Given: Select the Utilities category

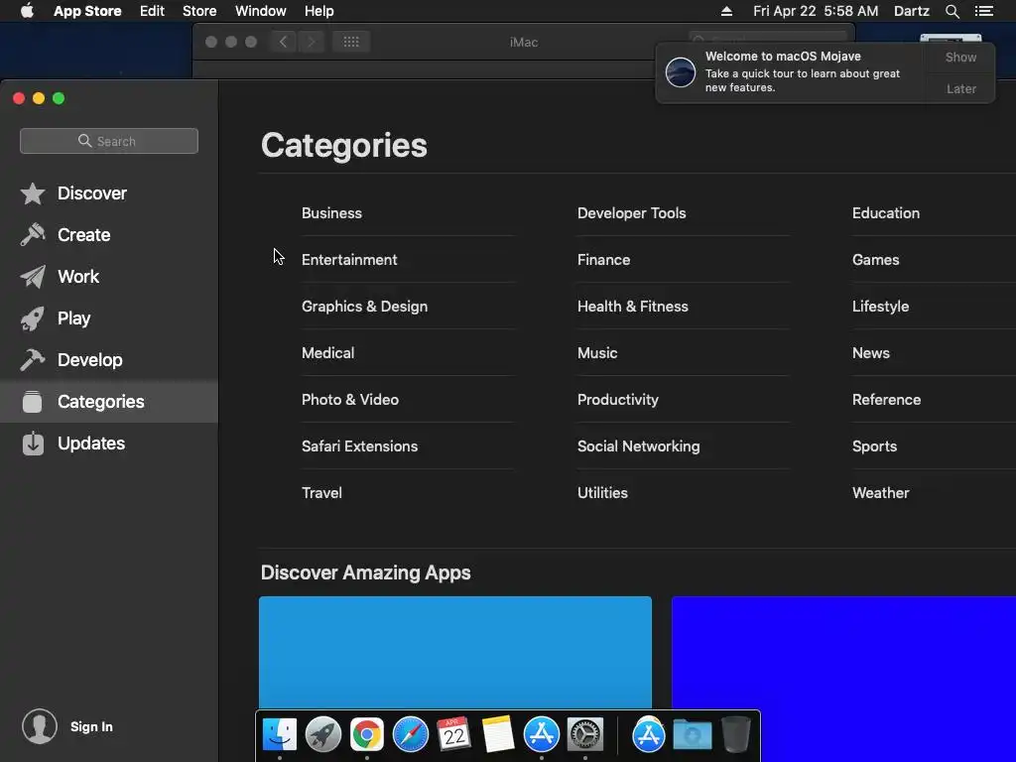Looking at the screenshot, I should (x=602, y=493).
